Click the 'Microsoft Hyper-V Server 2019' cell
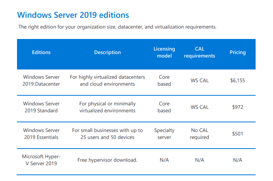Image resolution: width=273 pixels, height=181 pixels. pyautogui.click(x=41, y=160)
